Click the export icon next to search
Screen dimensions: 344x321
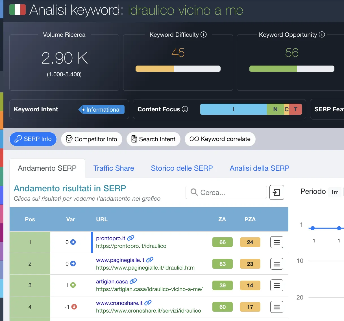pos(276,192)
